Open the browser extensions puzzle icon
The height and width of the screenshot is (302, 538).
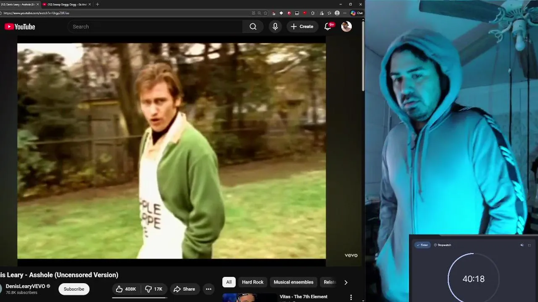point(313,13)
